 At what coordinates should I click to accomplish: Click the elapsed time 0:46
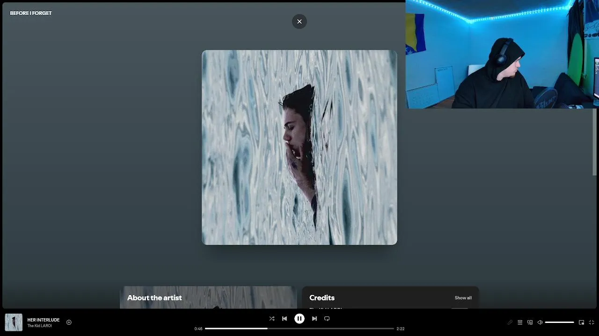pyautogui.click(x=198, y=329)
